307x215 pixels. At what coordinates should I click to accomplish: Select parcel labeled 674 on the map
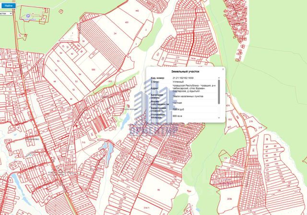coord(228,106)
